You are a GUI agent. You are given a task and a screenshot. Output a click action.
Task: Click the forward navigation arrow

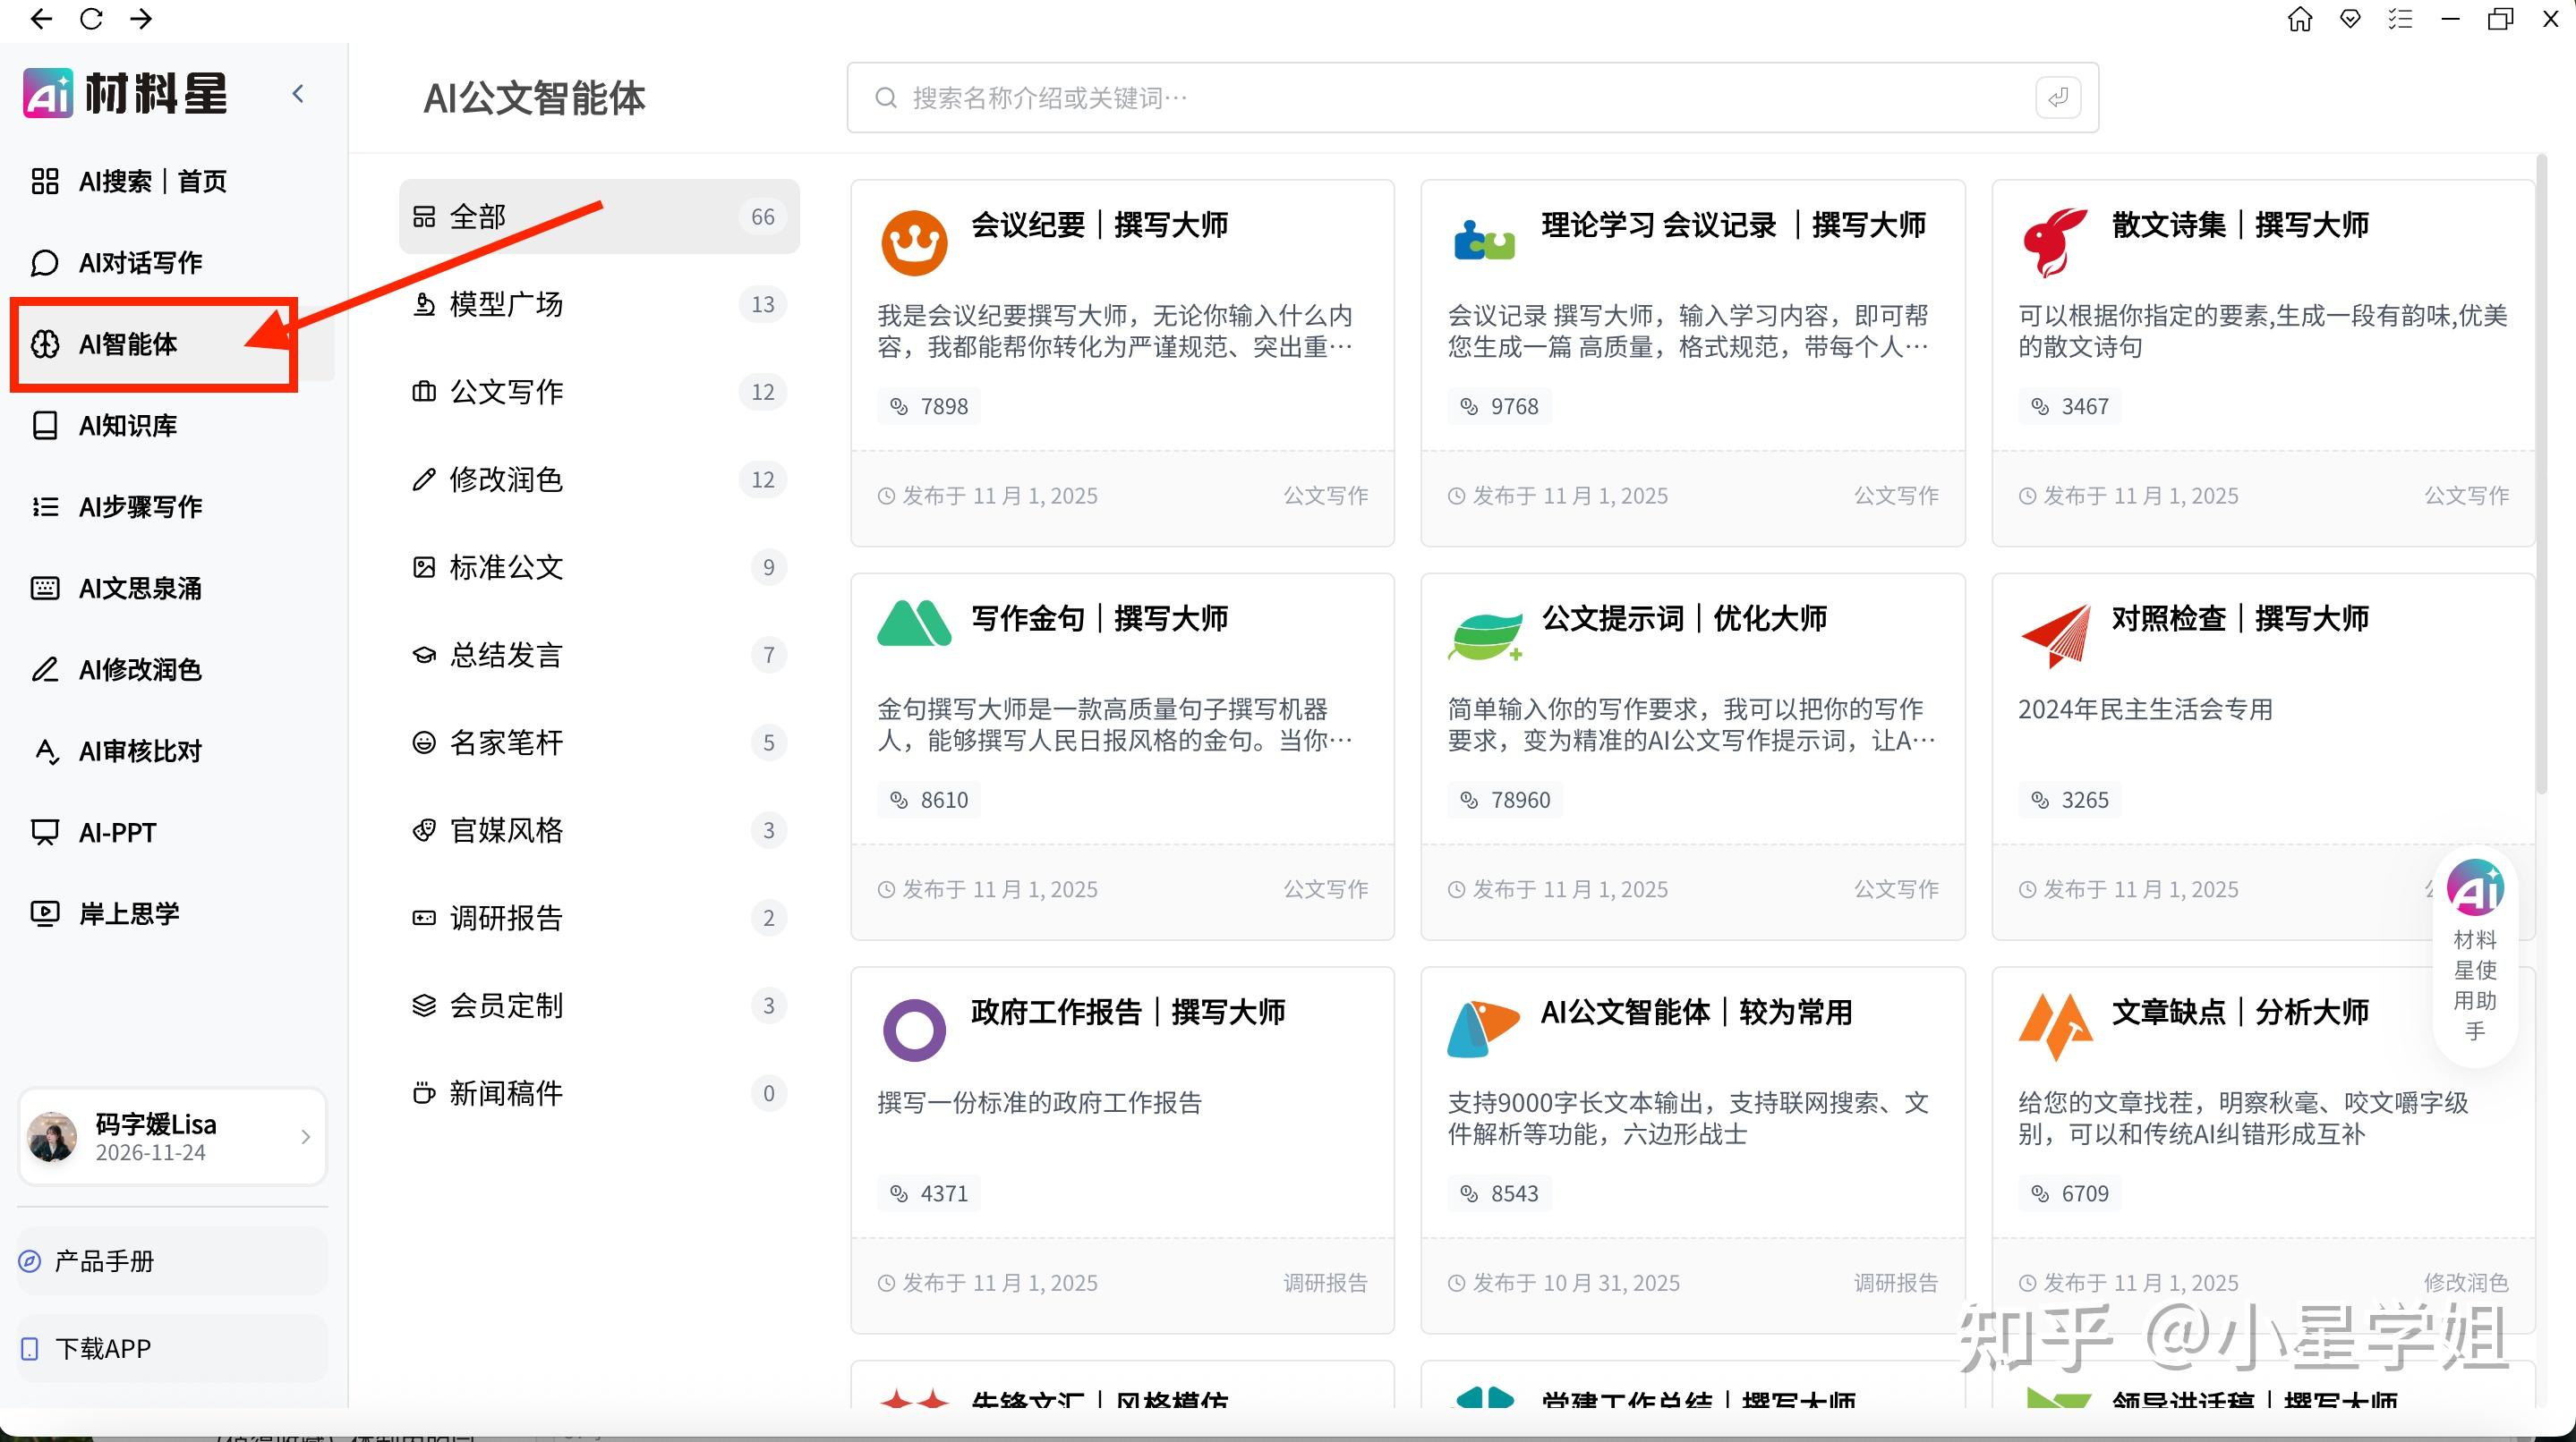pyautogui.click(x=141, y=19)
